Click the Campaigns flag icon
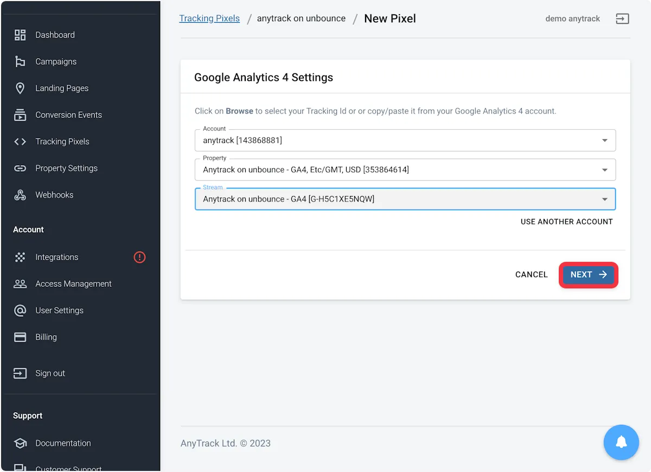Viewport: 651px width, 472px height. coord(20,61)
